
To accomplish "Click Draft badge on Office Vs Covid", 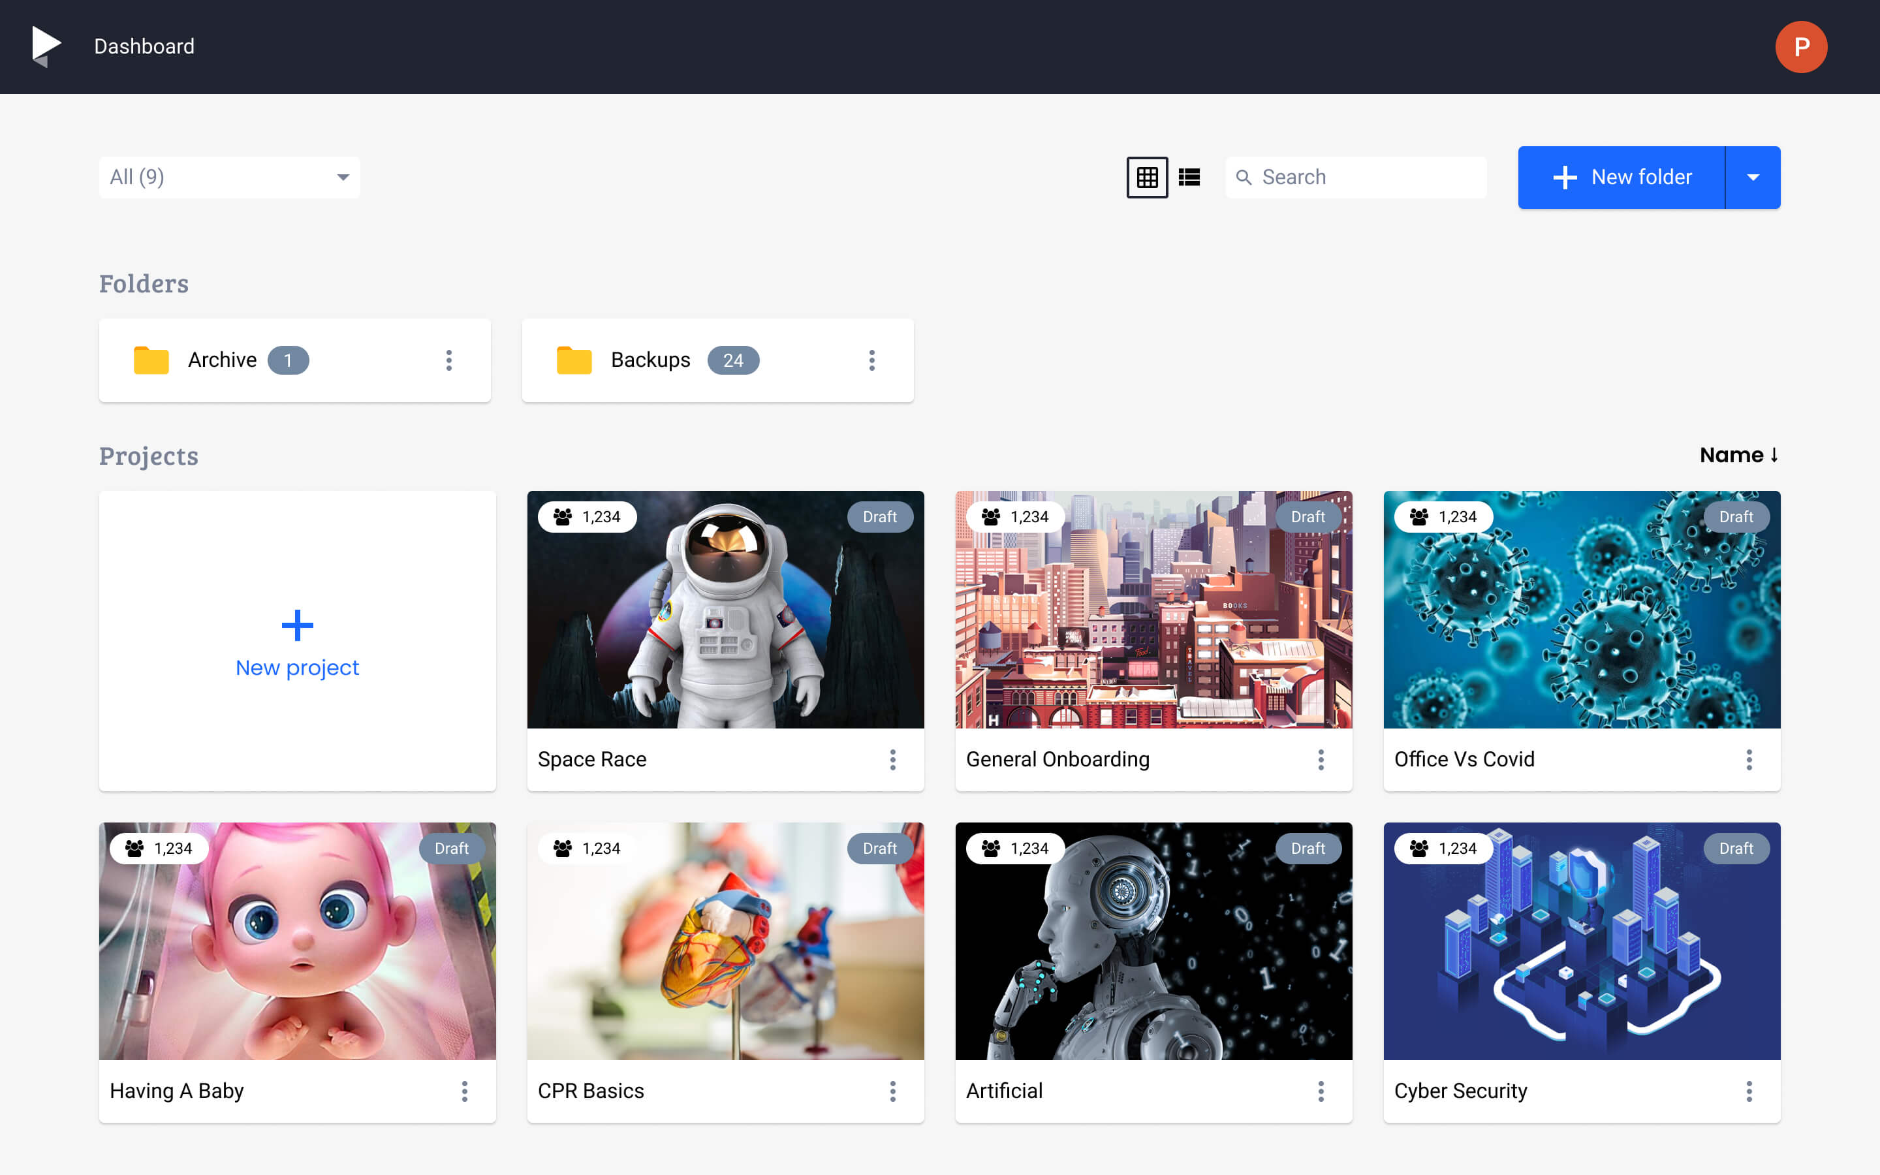I will point(1736,517).
